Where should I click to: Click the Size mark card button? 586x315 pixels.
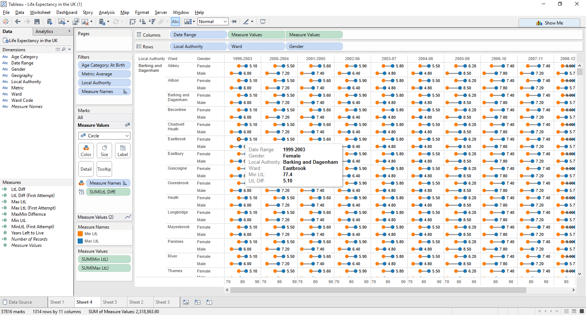click(104, 151)
